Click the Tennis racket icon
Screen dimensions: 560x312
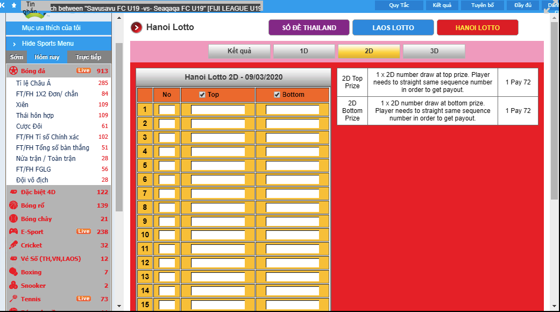point(13,299)
